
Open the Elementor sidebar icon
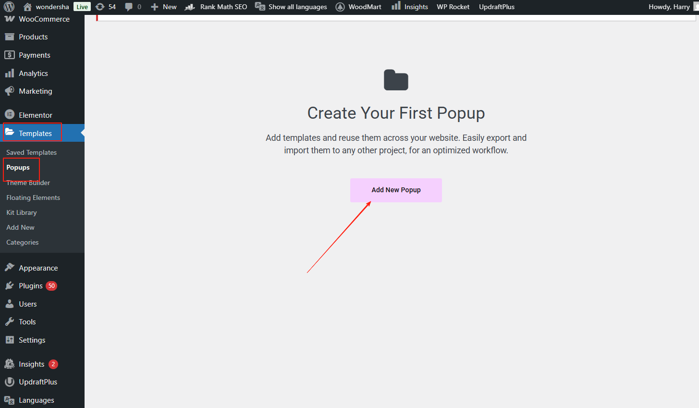point(10,115)
